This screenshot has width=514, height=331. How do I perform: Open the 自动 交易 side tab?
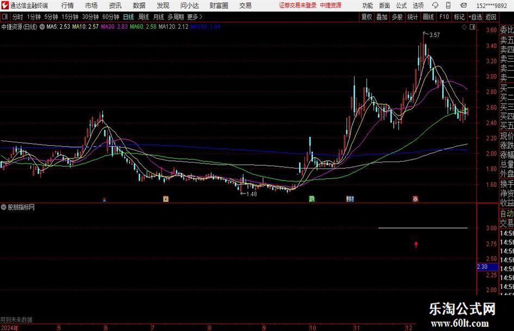[506, 218]
